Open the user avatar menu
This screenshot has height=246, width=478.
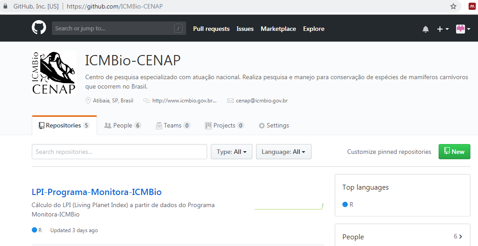click(x=463, y=29)
